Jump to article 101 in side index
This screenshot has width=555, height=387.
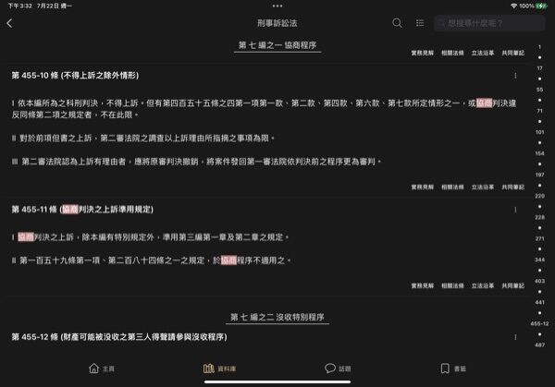tap(539, 132)
